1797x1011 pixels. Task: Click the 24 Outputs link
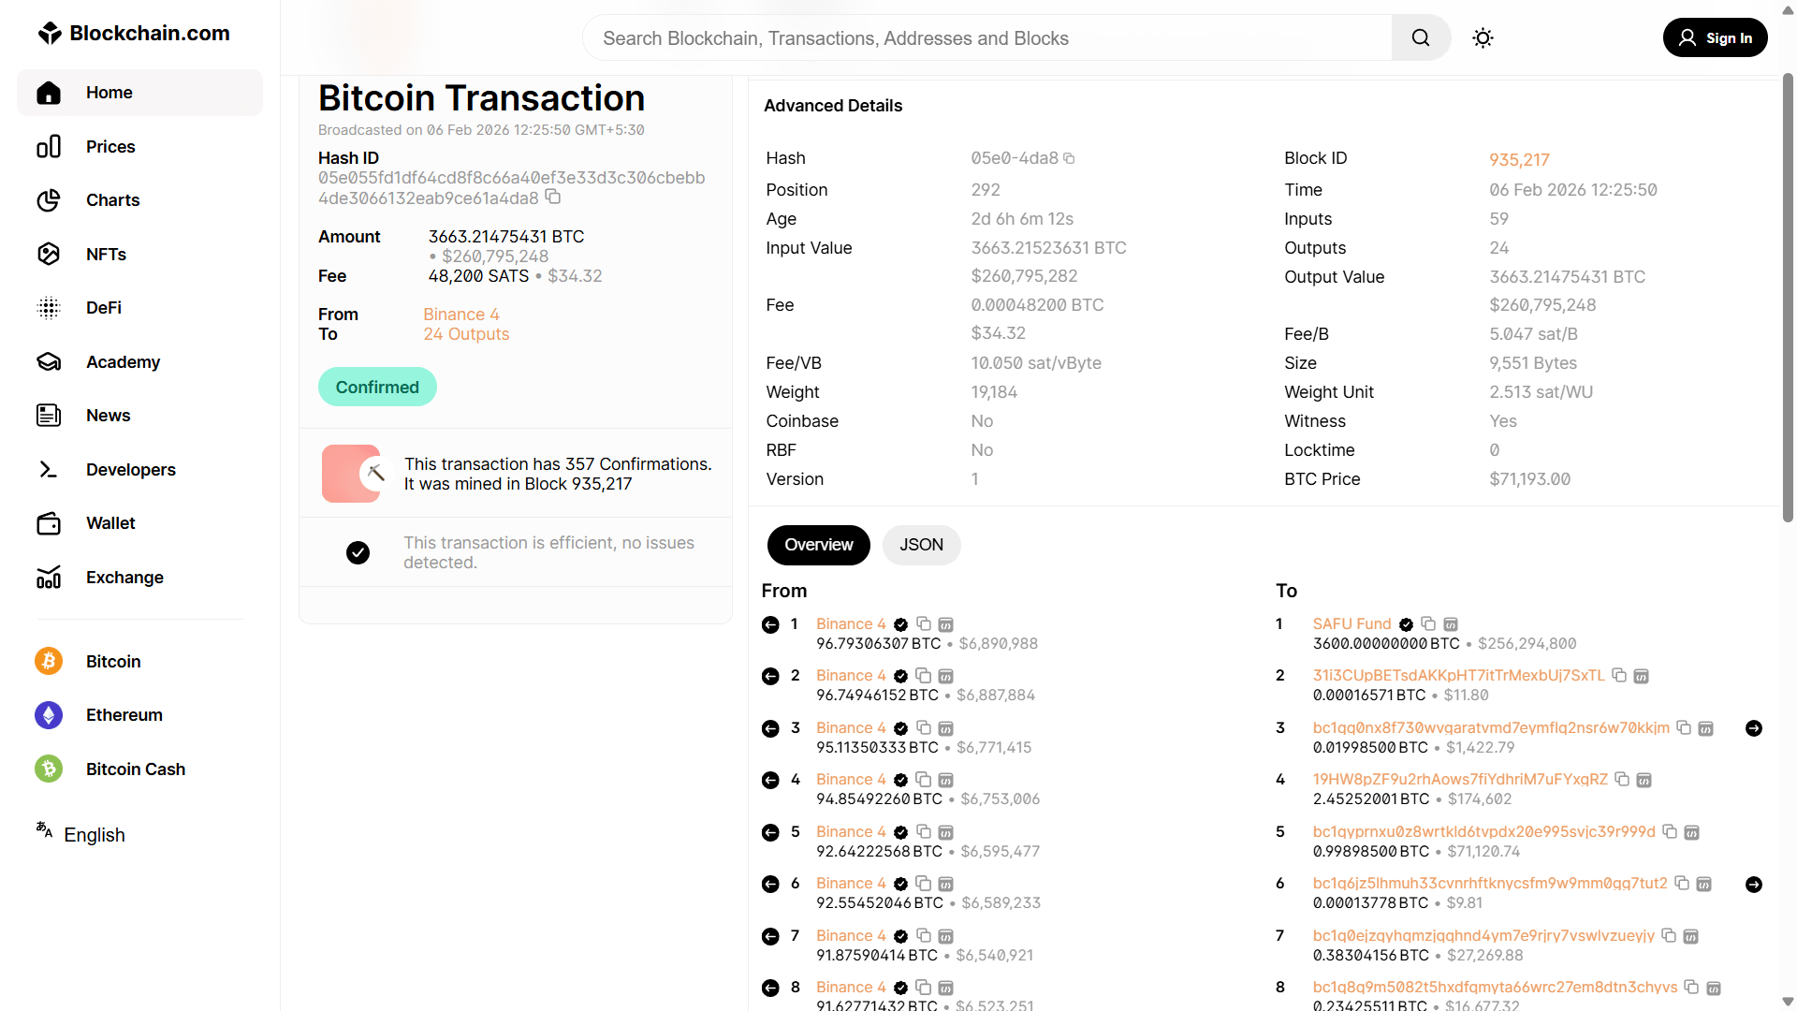click(466, 334)
